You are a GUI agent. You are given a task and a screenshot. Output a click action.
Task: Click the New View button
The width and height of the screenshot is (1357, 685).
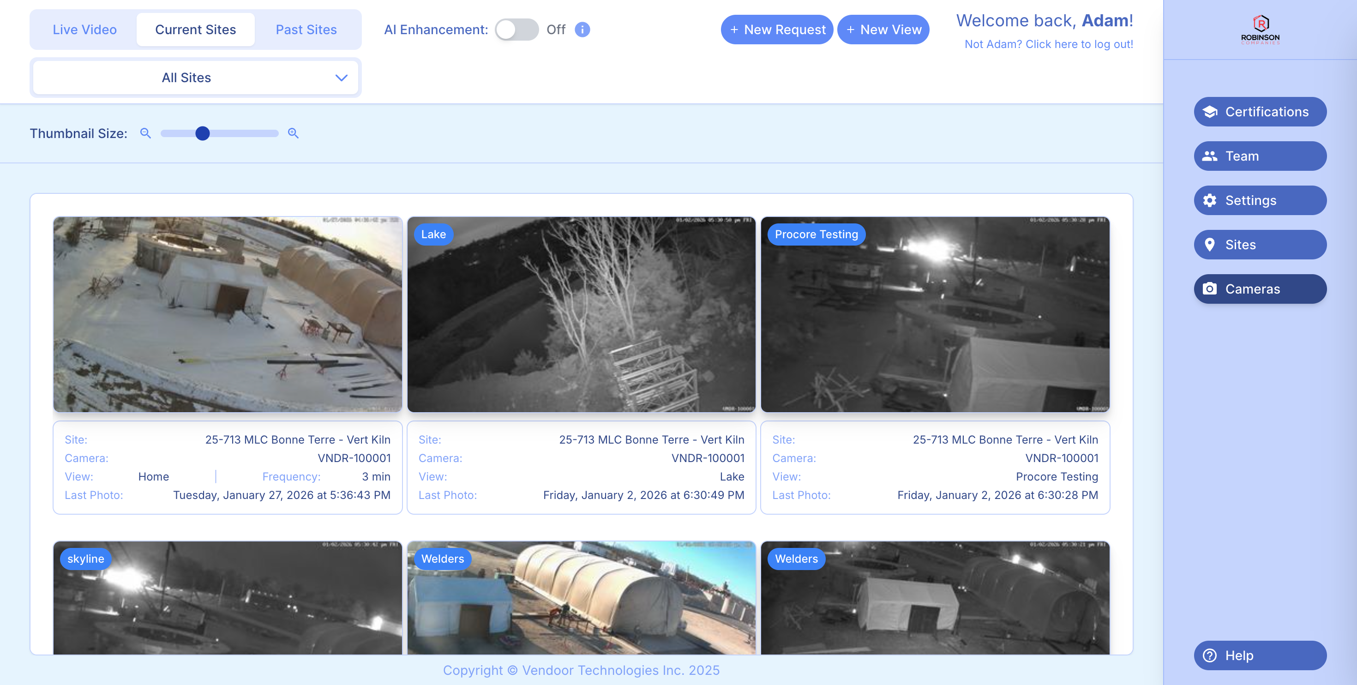pos(883,30)
